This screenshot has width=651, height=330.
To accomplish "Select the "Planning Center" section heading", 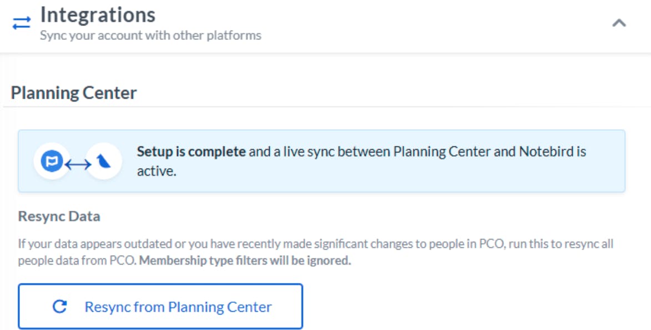I will [x=74, y=93].
